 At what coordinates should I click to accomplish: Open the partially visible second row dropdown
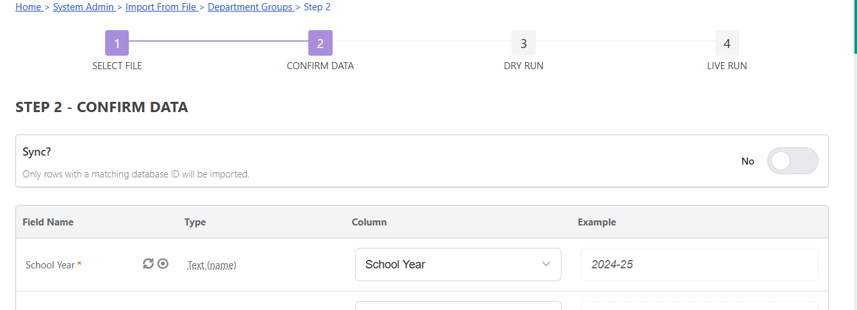click(x=458, y=306)
